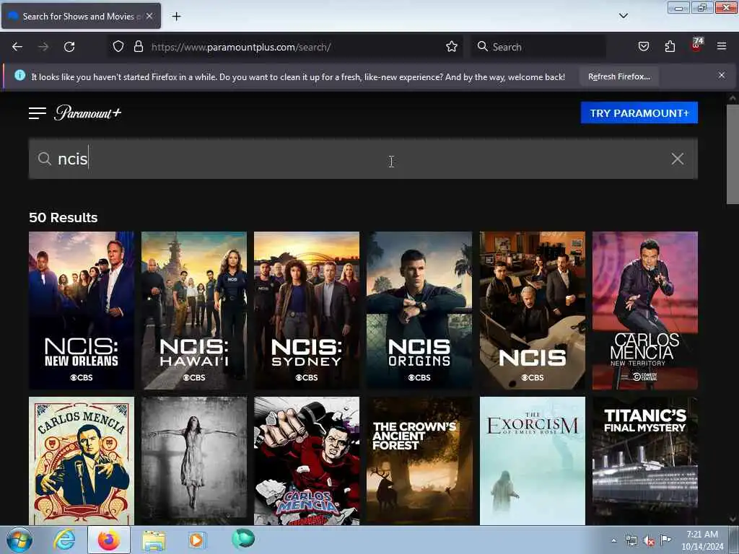Image resolution: width=739 pixels, height=554 pixels.
Task: Click into the ncis search input
Action: [x=363, y=159]
